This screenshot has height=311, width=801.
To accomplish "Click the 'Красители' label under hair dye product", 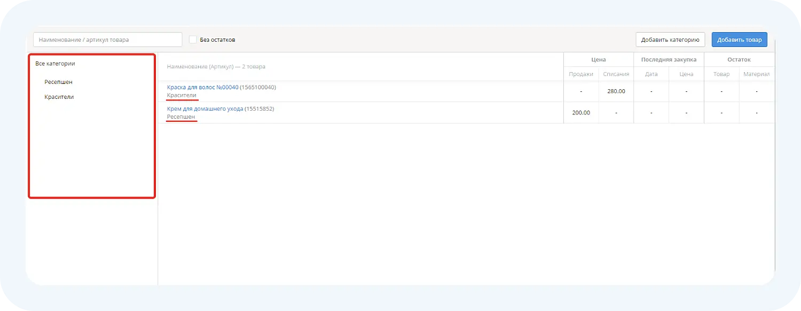I will [182, 95].
